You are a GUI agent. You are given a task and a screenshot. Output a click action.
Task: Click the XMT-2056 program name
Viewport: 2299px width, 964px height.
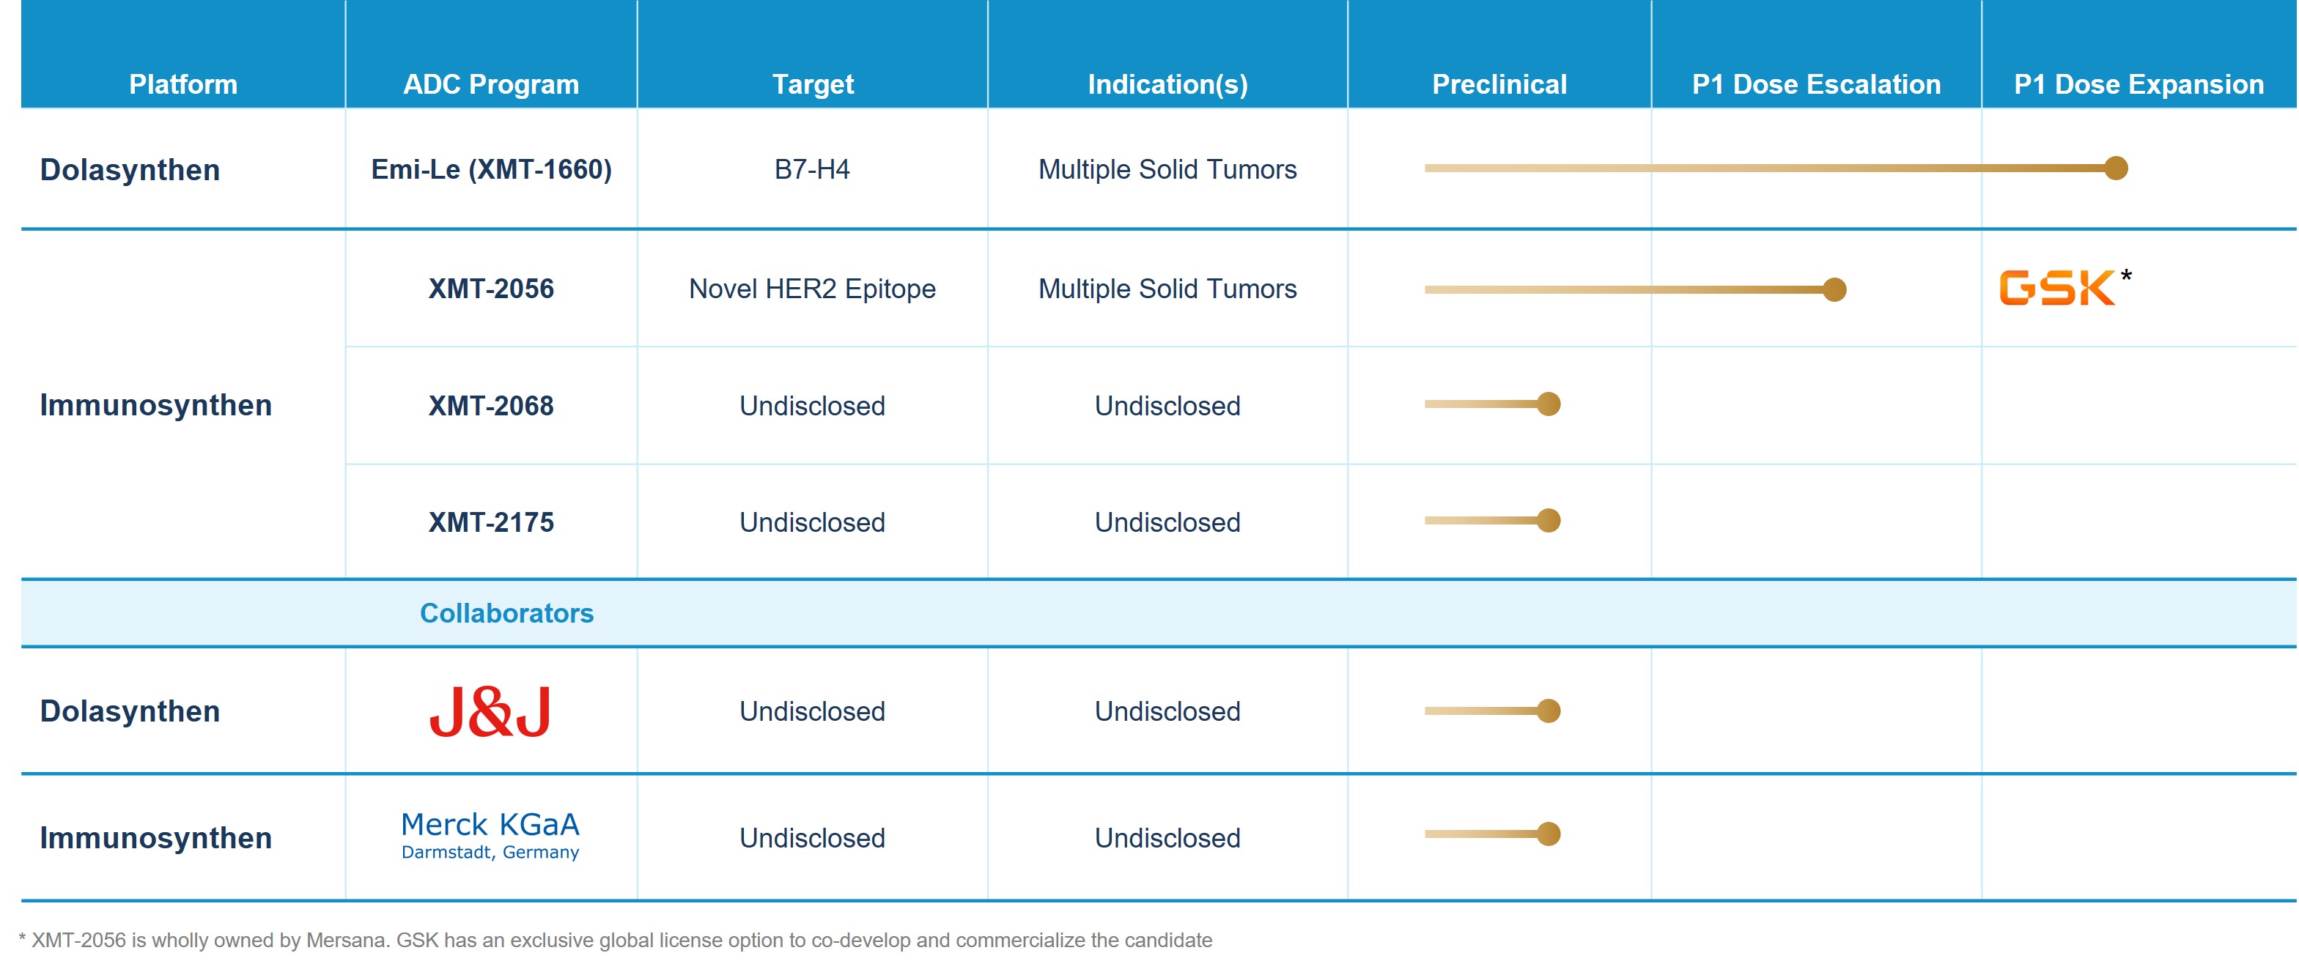coord(491,289)
